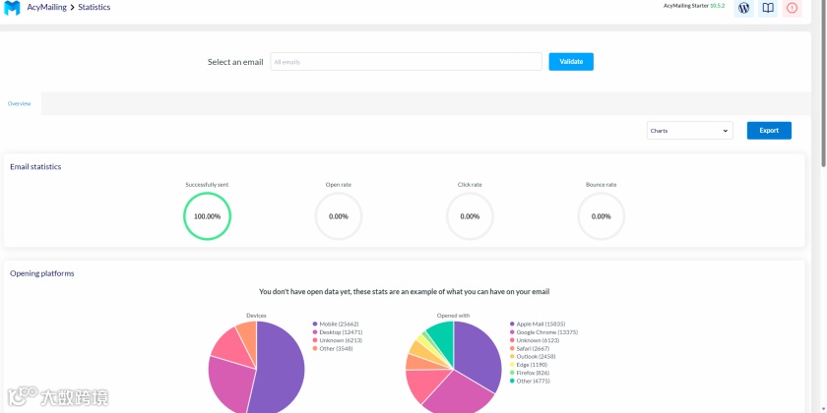Click the Successfully sent 100.00% gauge

point(208,216)
